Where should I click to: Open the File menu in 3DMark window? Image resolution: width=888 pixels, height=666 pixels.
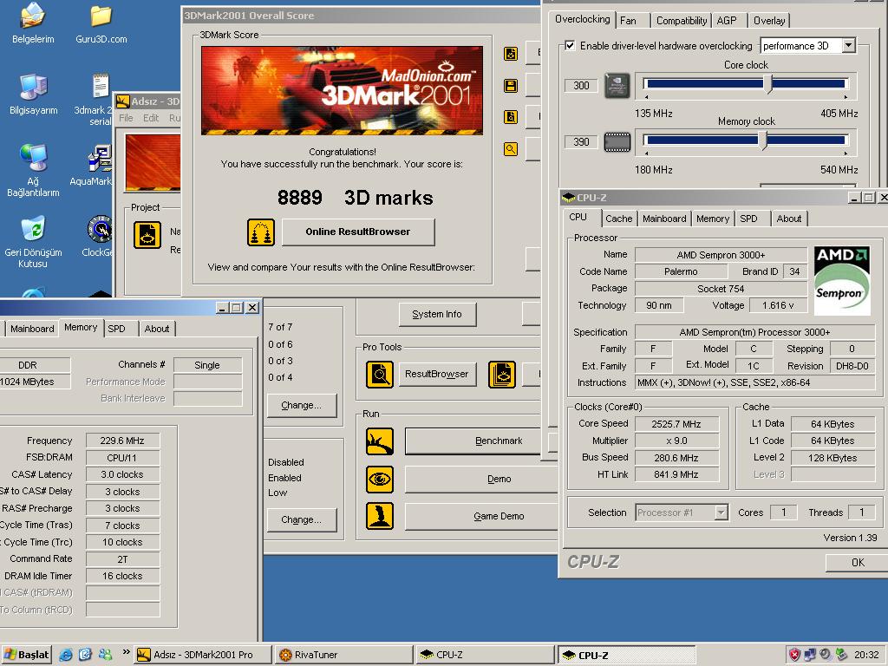126,118
